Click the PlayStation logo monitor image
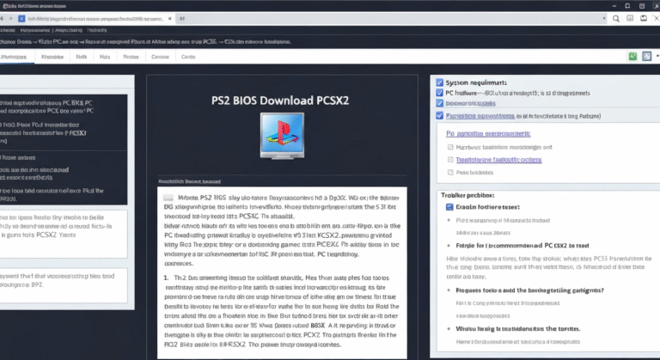 click(282, 136)
